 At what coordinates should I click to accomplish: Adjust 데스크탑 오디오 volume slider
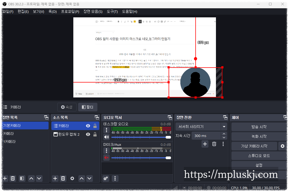pos(141,137)
